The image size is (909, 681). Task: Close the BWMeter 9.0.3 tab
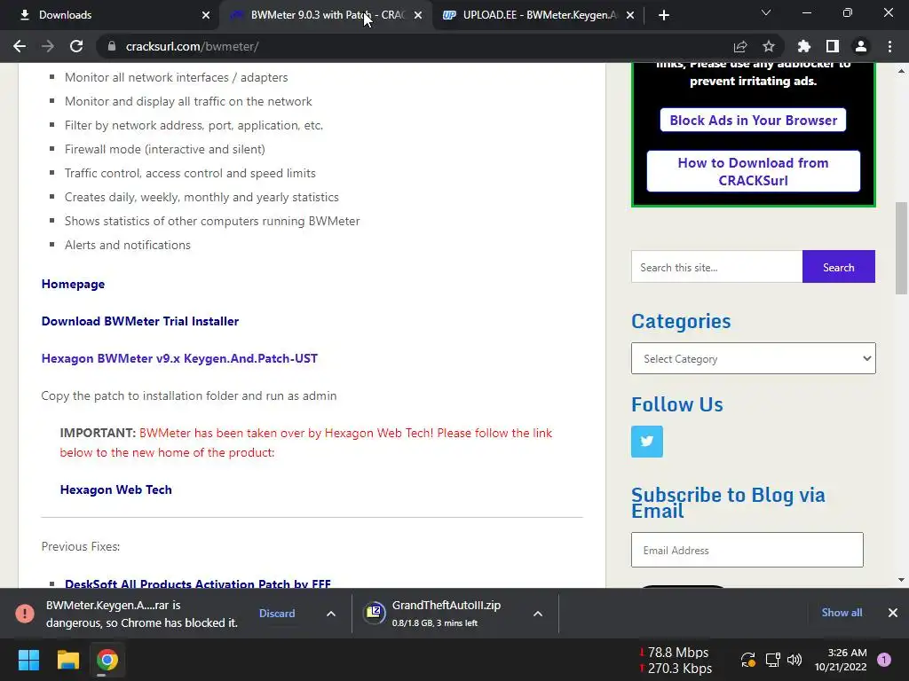[418, 15]
